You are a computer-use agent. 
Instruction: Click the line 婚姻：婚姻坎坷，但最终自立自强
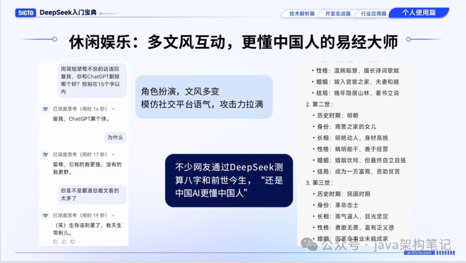(x=361, y=160)
